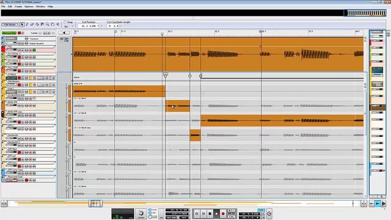Open the File menu
391x220 pixels.
point(3,7)
